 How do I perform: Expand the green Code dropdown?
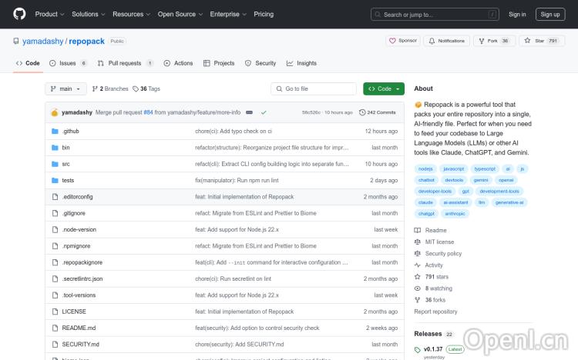(383, 89)
